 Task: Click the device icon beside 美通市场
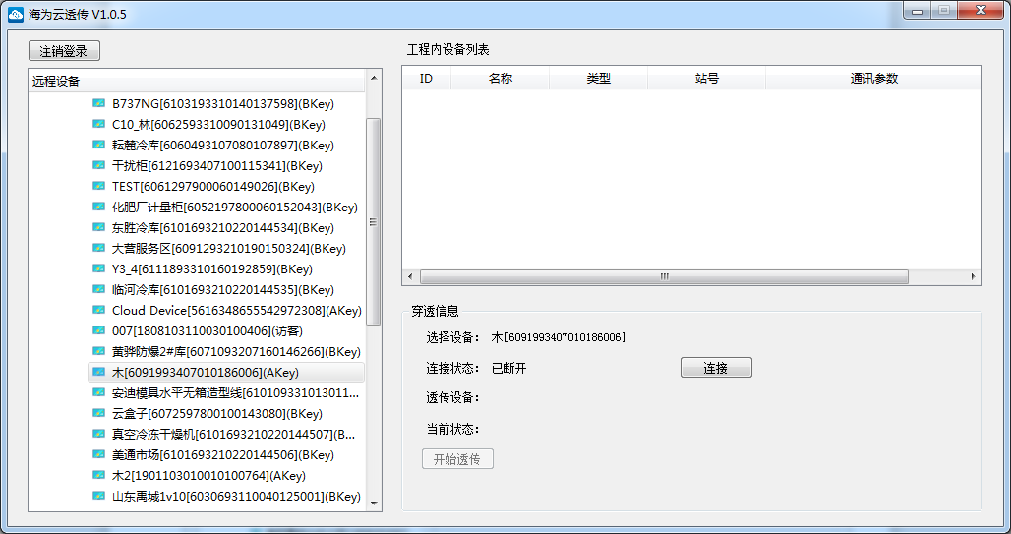pos(98,454)
